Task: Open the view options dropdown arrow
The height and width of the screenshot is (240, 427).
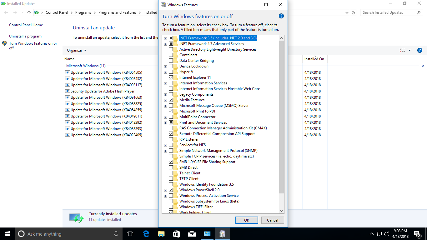Action: click(409, 50)
